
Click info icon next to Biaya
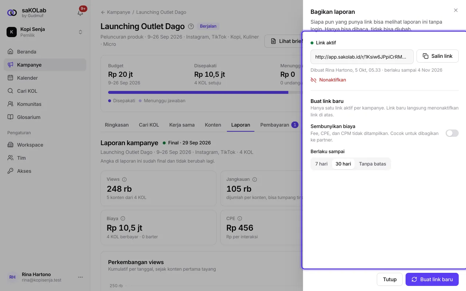pos(123,219)
